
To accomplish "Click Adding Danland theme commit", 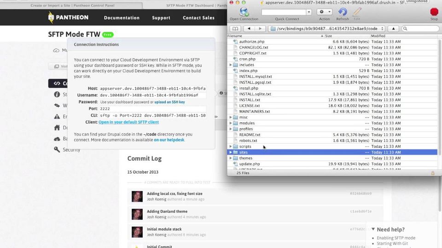I will [x=167, y=211].
